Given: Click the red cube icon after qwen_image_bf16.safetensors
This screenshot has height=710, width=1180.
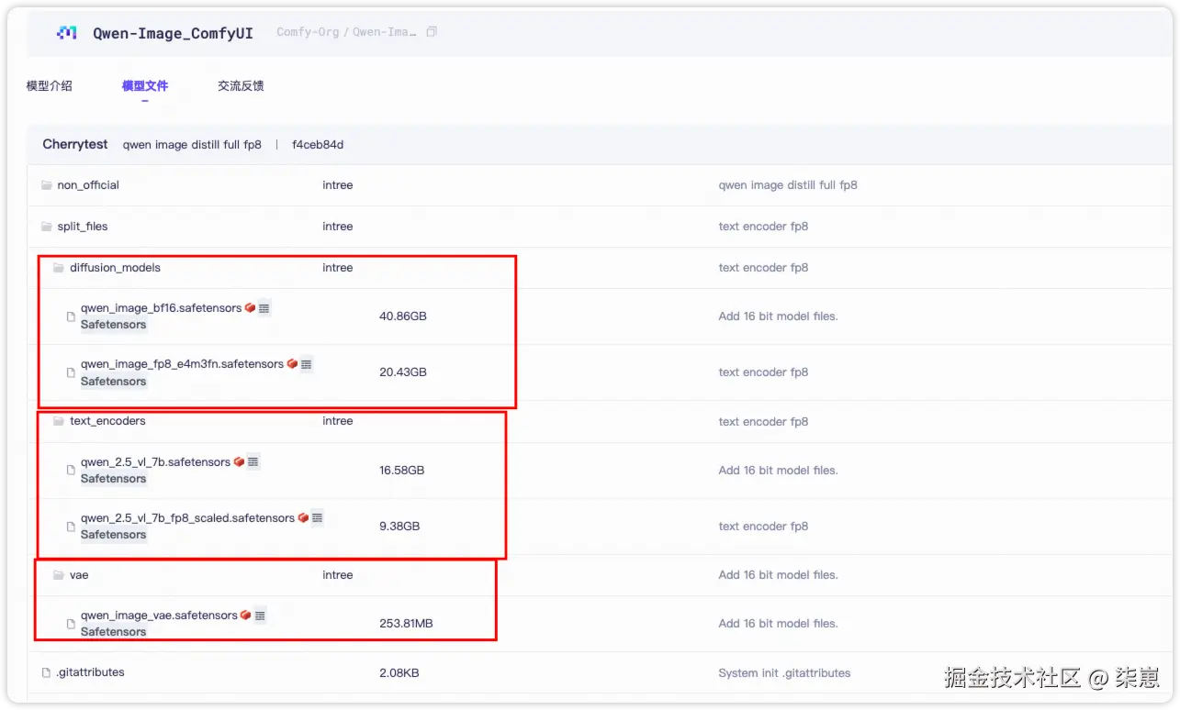Looking at the screenshot, I should tap(250, 308).
